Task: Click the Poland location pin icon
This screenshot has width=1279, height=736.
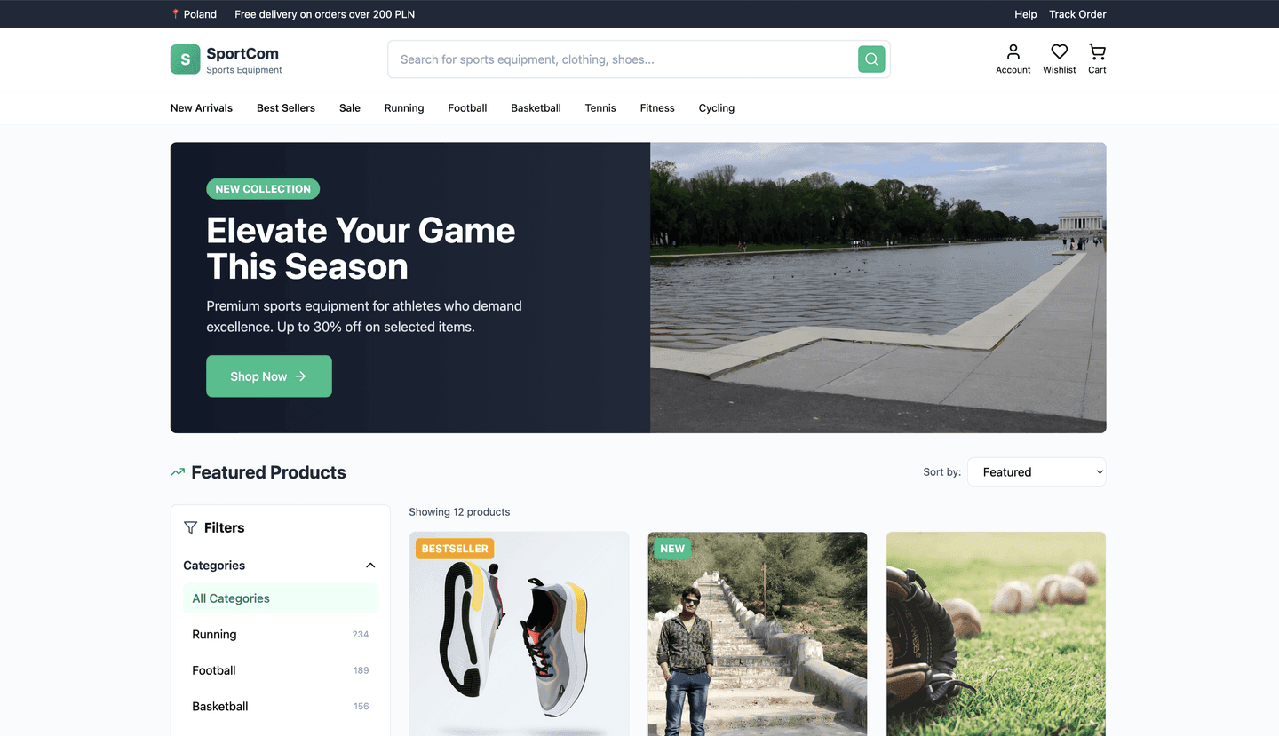Action: [174, 13]
